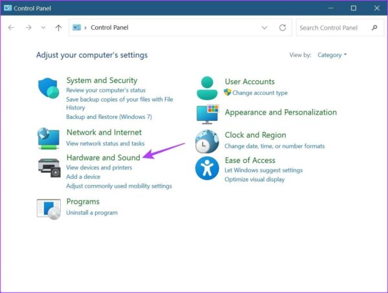Click the Hardware and Sound printer icon
Viewport: 388px width, 293px height.
(48, 167)
